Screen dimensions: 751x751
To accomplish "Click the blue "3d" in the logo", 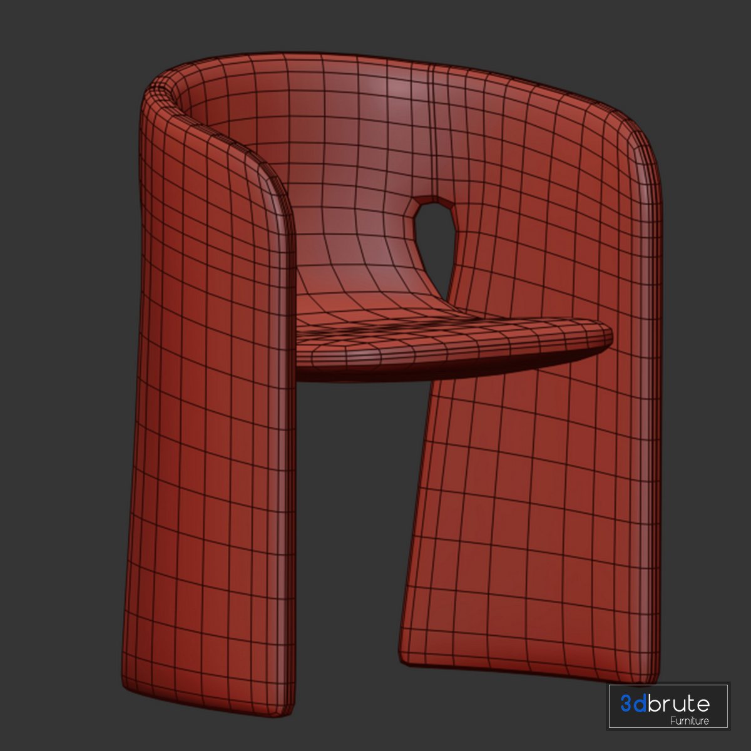I will (633, 703).
